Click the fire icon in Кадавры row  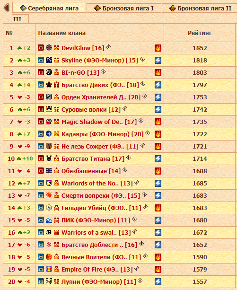(x=158, y=134)
